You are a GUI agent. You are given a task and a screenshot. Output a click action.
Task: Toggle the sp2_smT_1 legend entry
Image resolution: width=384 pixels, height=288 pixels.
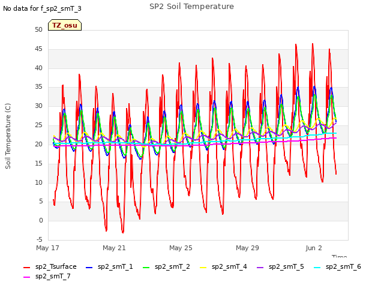[x=109, y=266]
